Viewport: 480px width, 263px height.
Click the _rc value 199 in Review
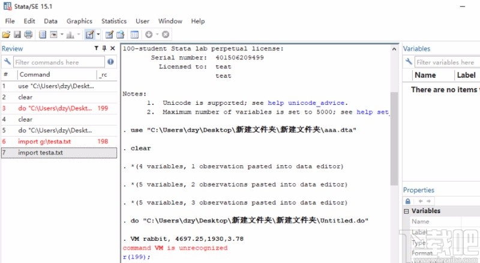(x=103, y=108)
